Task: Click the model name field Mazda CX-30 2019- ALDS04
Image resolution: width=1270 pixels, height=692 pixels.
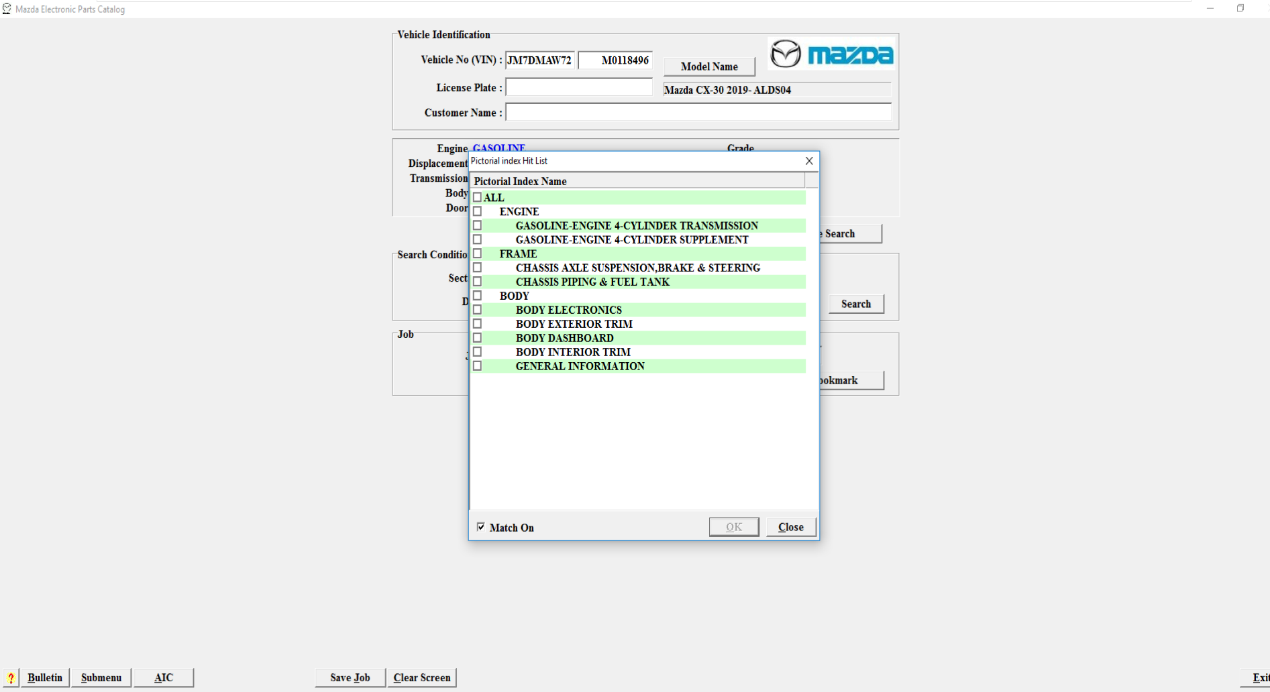Action: coord(777,90)
